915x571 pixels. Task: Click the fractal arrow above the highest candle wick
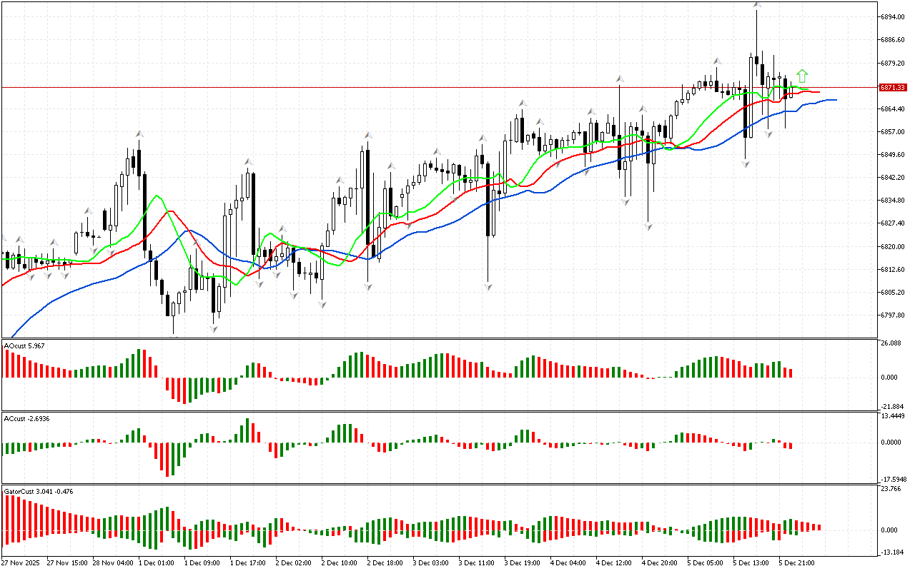(x=756, y=6)
